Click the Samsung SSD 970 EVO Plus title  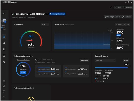pyautogui.click(x=31, y=14)
